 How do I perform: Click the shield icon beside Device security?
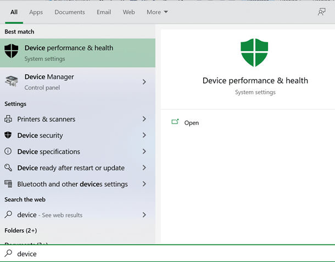tap(8, 135)
